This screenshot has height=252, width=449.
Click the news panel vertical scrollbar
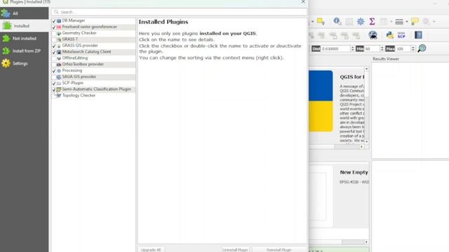(366, 105)
